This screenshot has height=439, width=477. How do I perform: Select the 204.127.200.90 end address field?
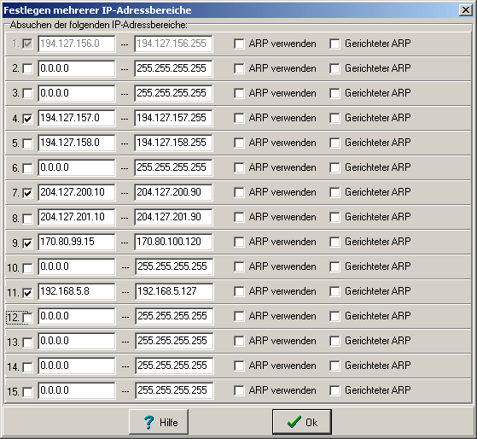point(173,192)
